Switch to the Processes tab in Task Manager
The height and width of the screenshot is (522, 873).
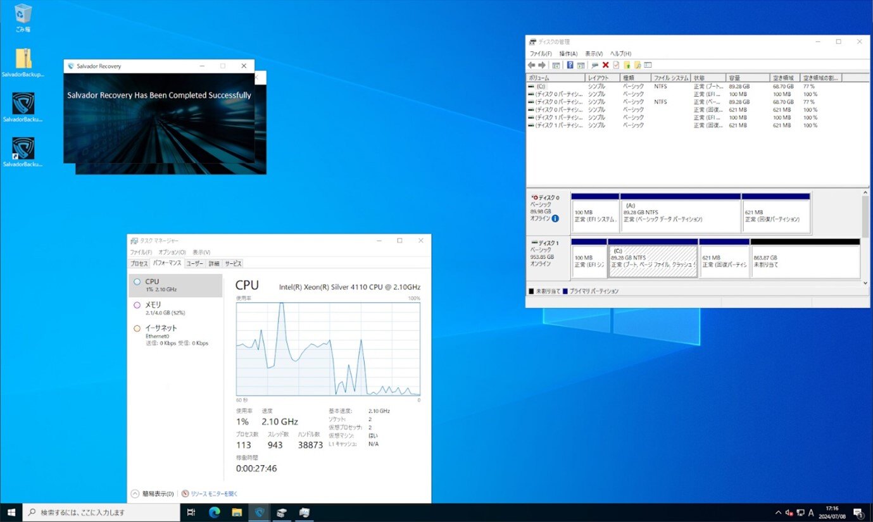pos(139,263)
